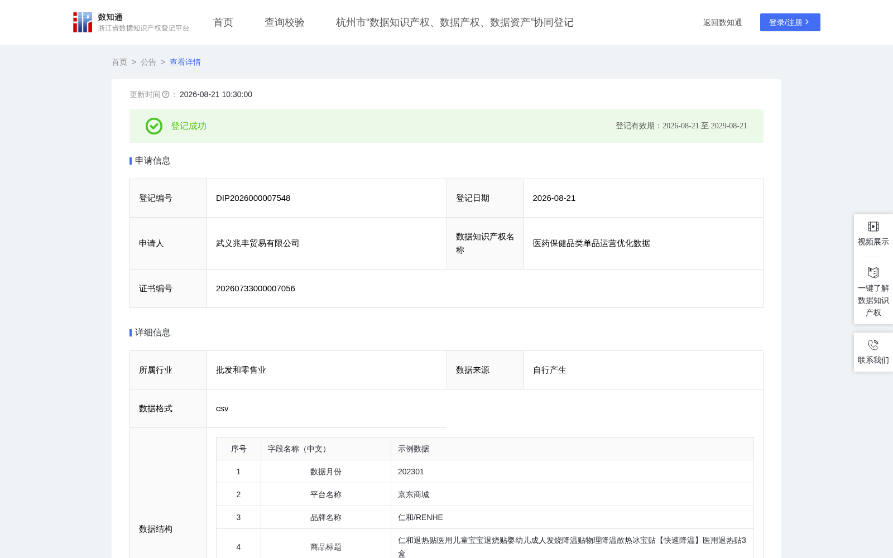
Task: Click the 数据结构 row label
Action: 156,529
